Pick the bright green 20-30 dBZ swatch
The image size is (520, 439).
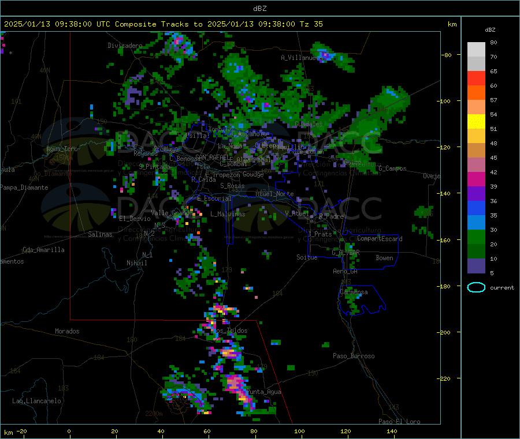click(x=476, y=237)
